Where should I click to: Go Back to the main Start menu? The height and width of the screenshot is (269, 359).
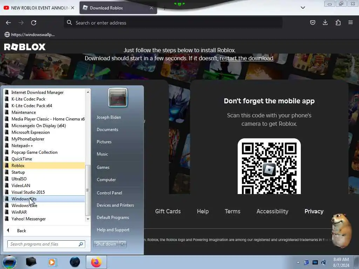(x=21, y=230)
